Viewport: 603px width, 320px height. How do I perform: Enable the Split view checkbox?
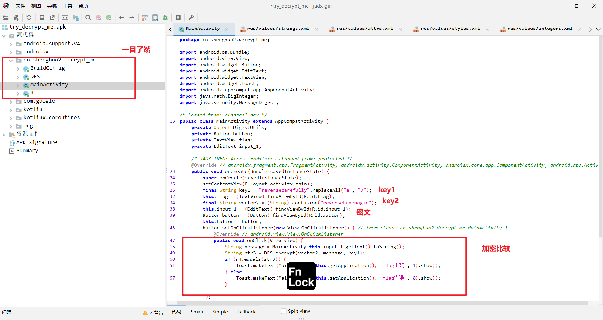[284, 311]
